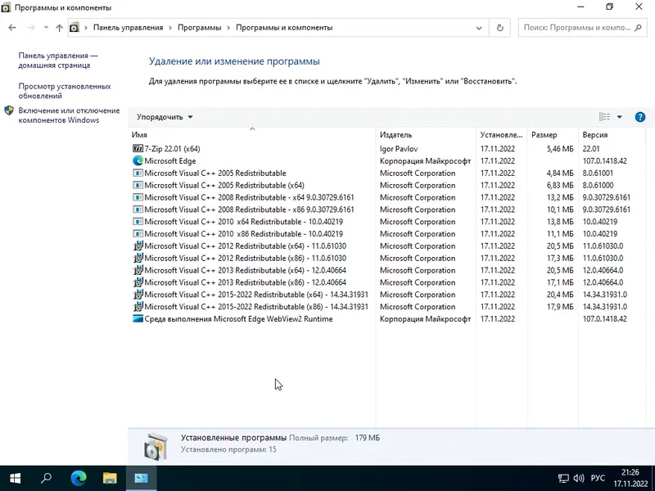Select Visual C++ 2013 Redistributable (x64) row
The height and width of the screenshot is (491, 655).
(x=386, y=270)
